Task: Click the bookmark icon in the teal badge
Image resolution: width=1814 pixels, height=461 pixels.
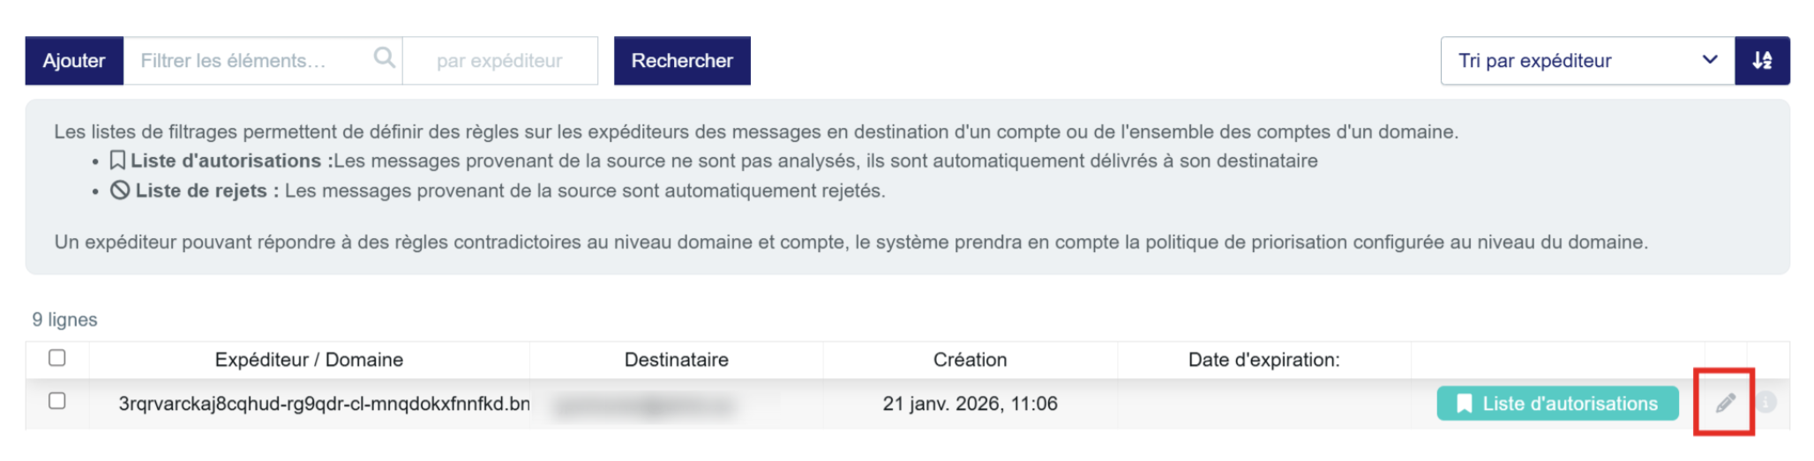Action: coord(1464,404)
